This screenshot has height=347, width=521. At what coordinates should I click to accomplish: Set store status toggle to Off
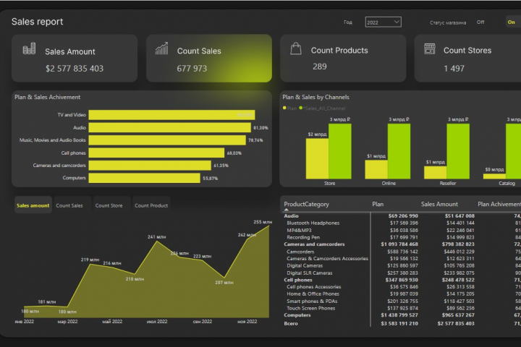coord(480,22)
